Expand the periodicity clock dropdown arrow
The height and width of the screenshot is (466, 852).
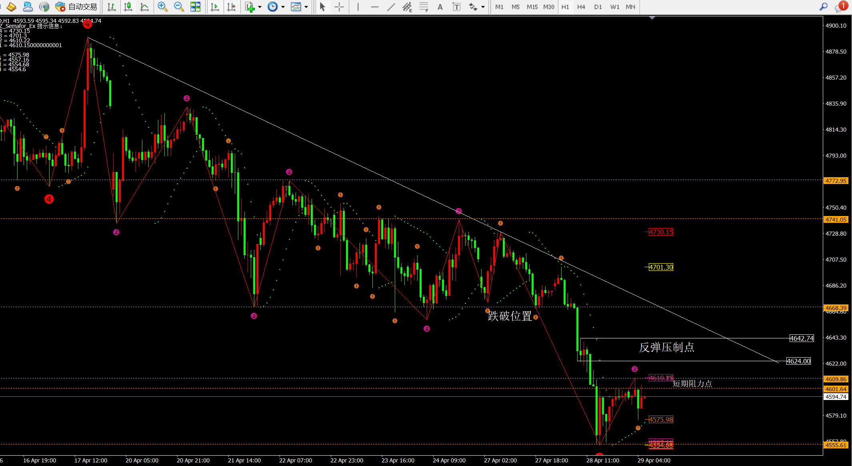283,7
